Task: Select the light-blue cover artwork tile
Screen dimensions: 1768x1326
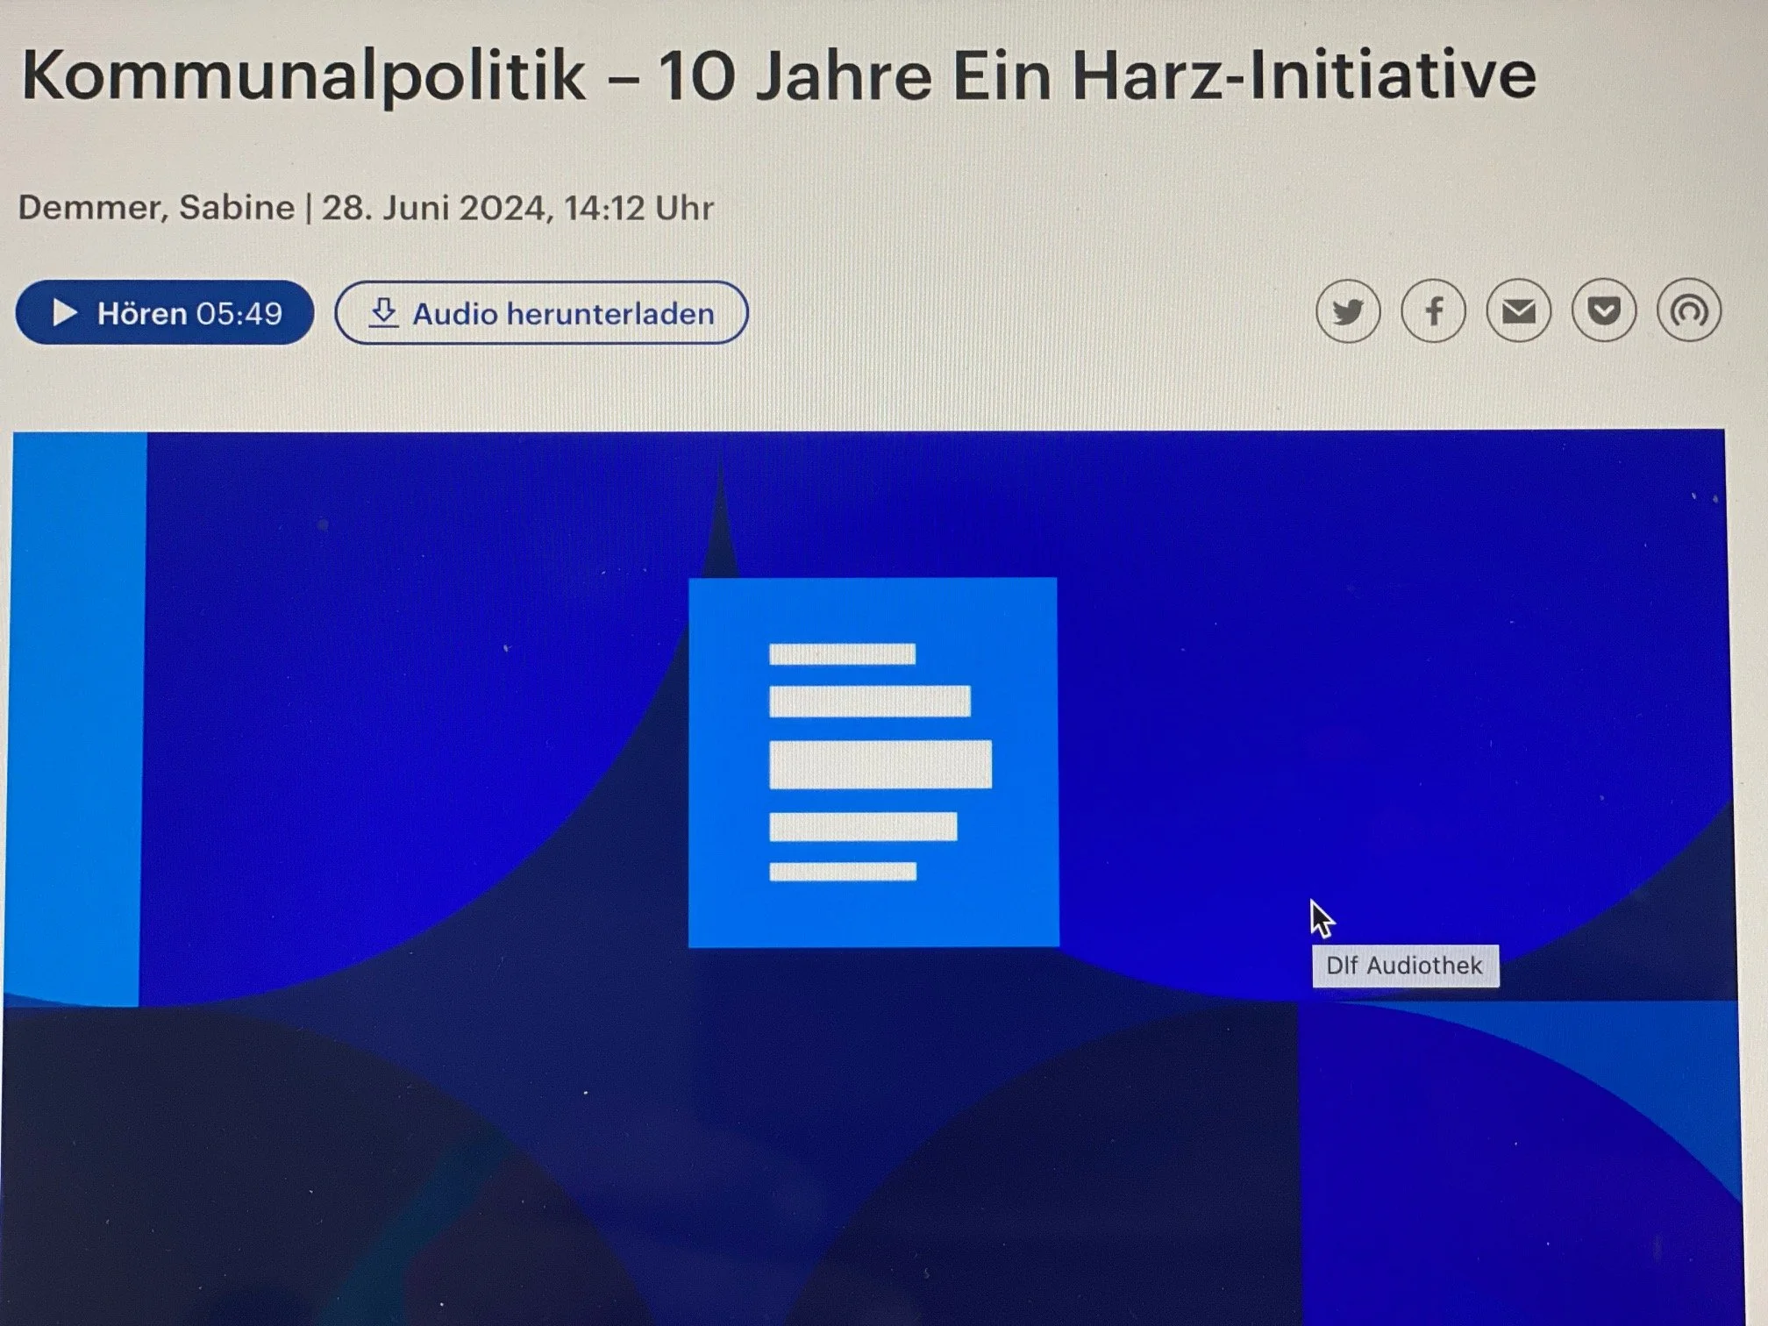Action: click(873, 763)
